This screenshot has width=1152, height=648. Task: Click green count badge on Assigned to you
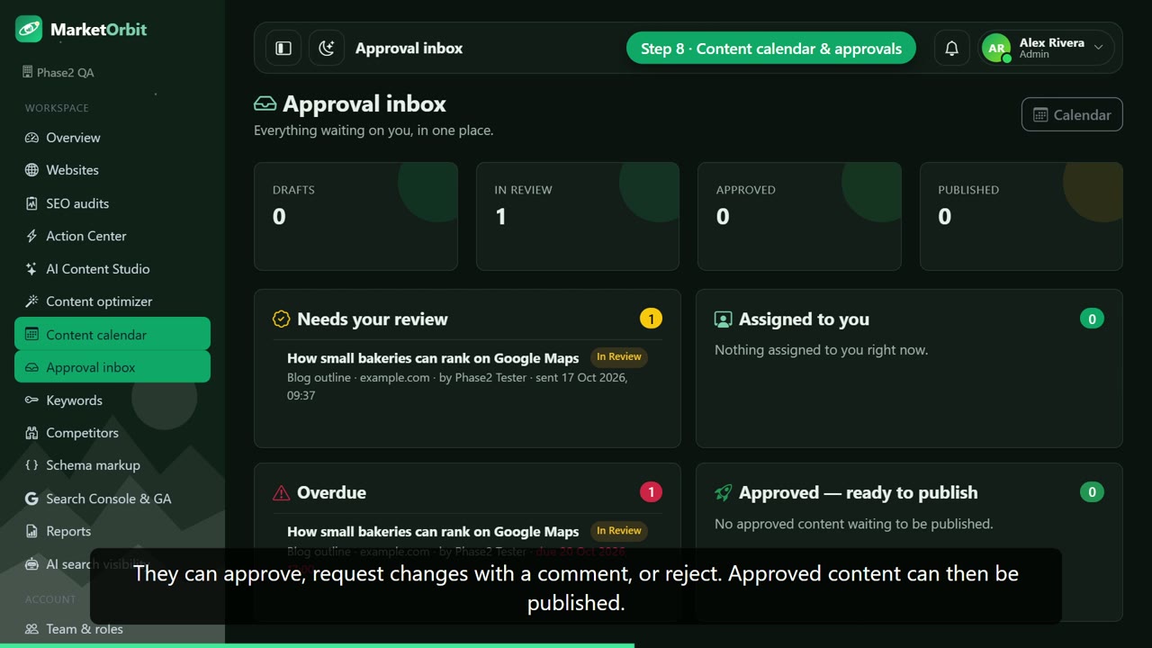click(x=1092, y=319)
